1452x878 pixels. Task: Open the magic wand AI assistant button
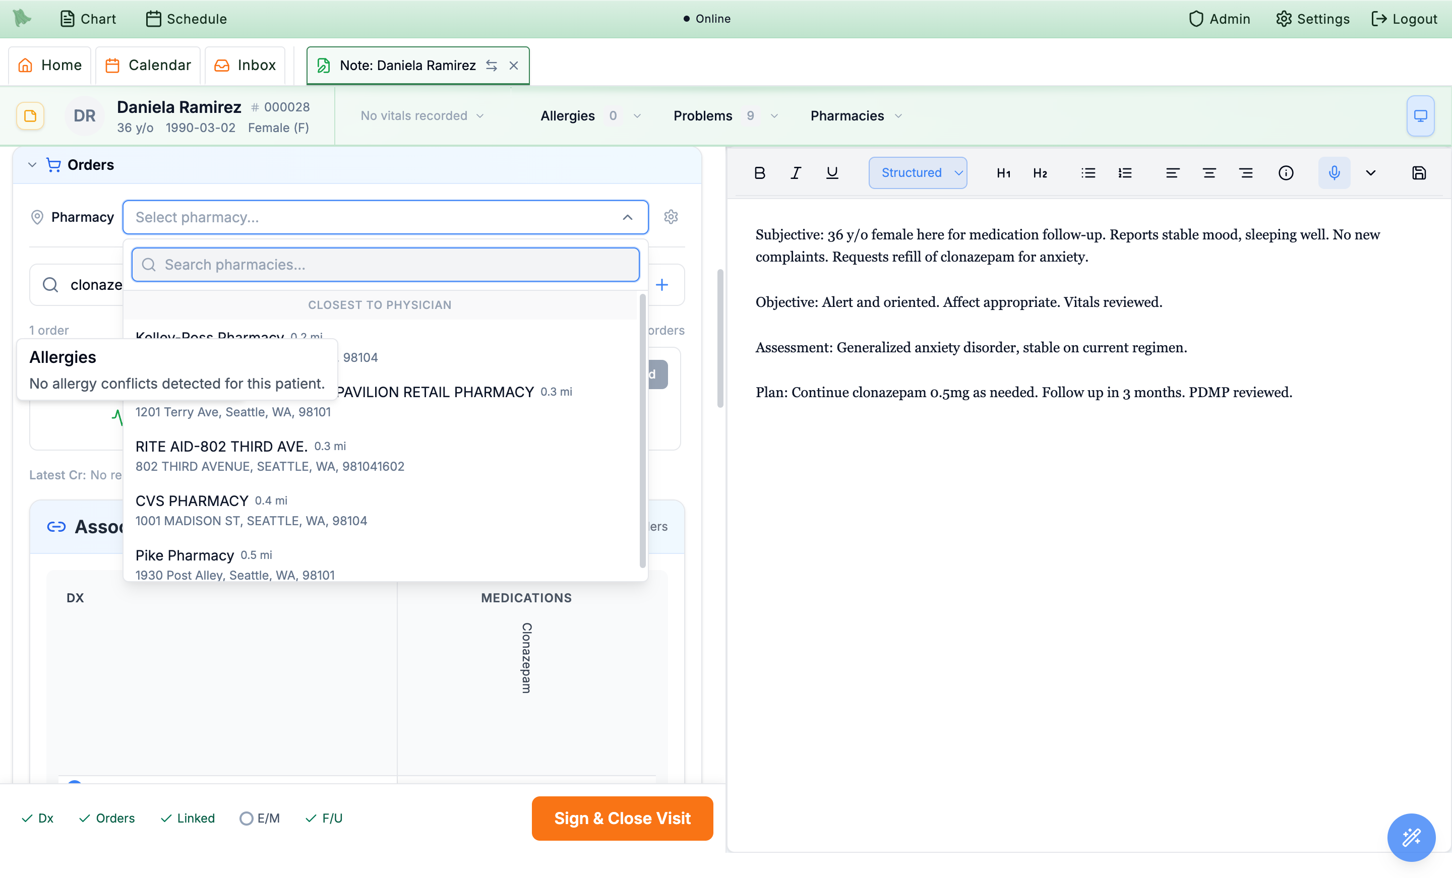[1411, 837]
